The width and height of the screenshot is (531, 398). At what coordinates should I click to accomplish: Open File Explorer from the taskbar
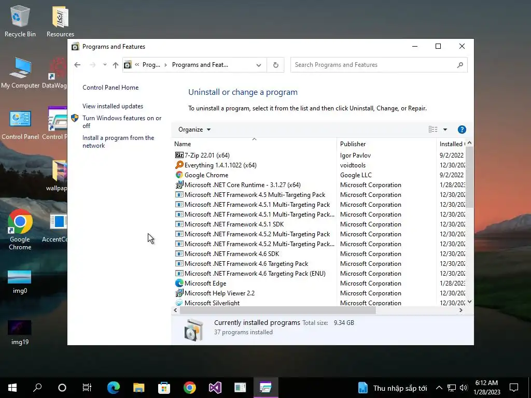coord(138,388)
